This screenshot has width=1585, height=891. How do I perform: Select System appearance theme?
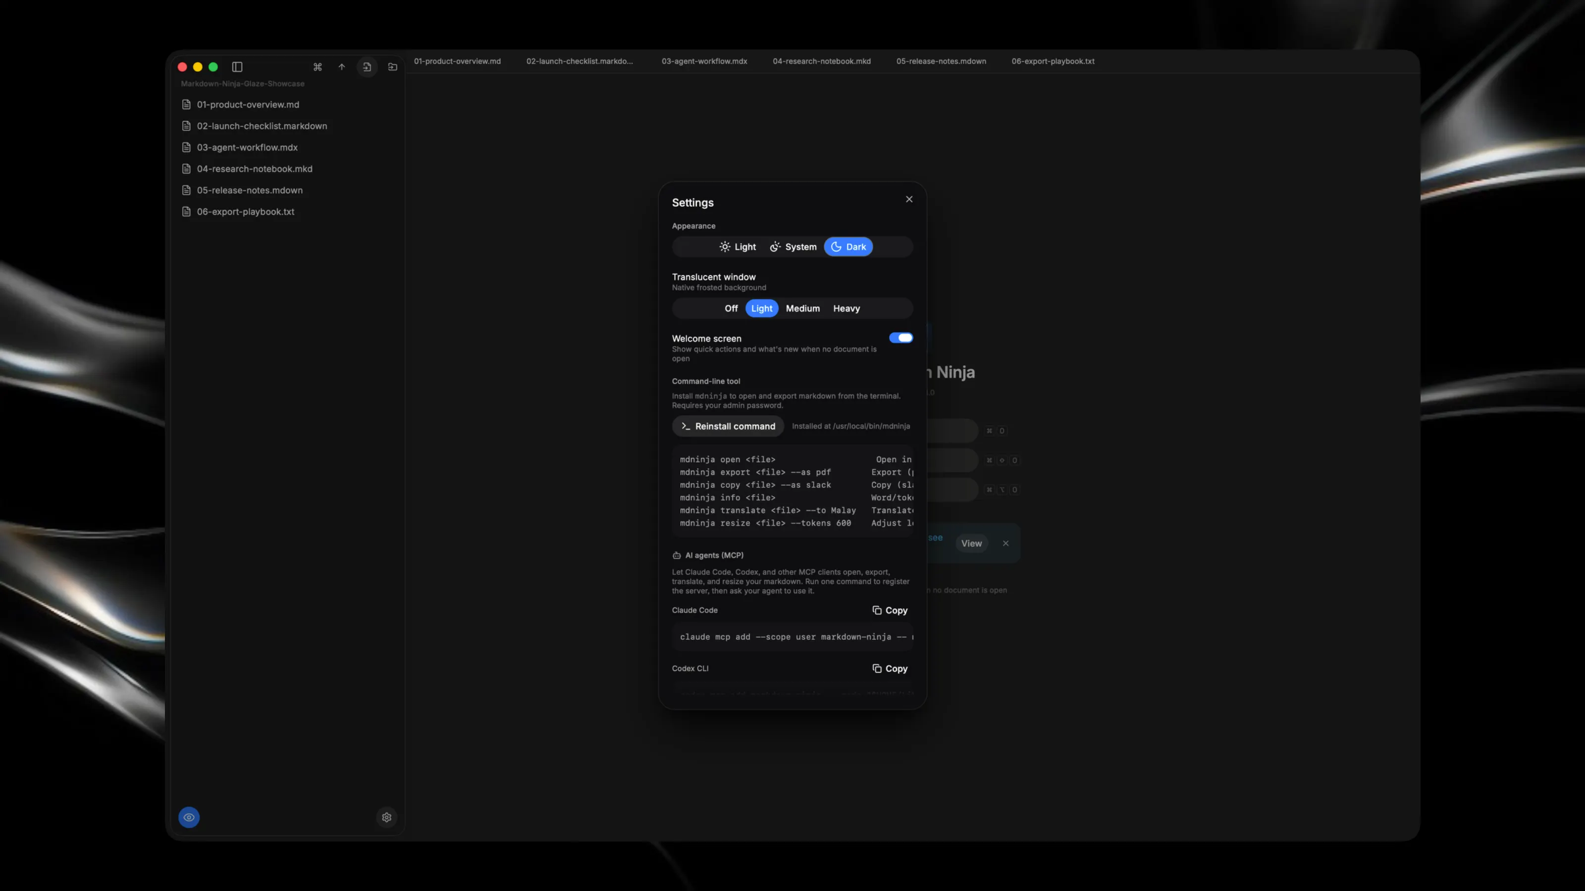[x=793, y=247]
